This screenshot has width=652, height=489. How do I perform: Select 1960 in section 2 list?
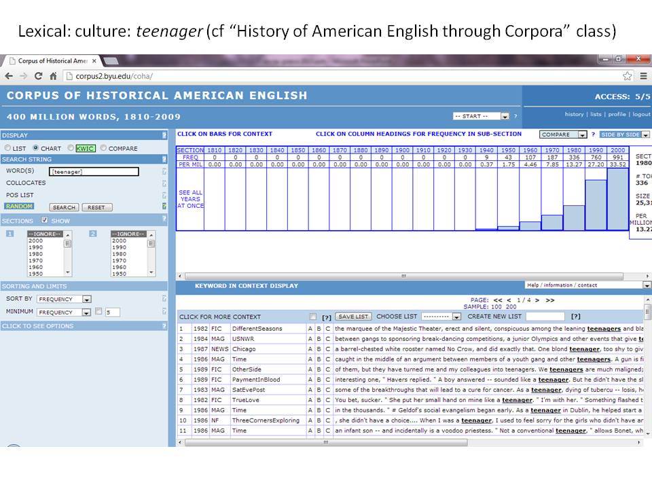pos(120,268)
